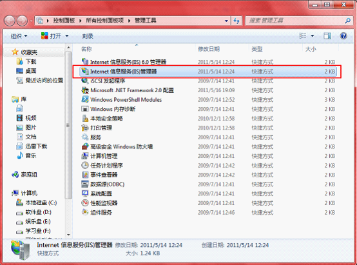Toggle the preview pane button
The height and width of the screenshot is (265, 357).
coord(327,35)
